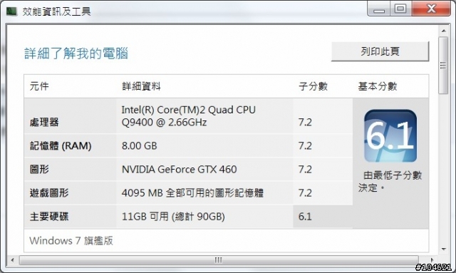Image resolution: width=456 pixels, height=273 pixels.
Task: Click the 詳細了解我的電腦 heading
Action: tap(76, 53)
